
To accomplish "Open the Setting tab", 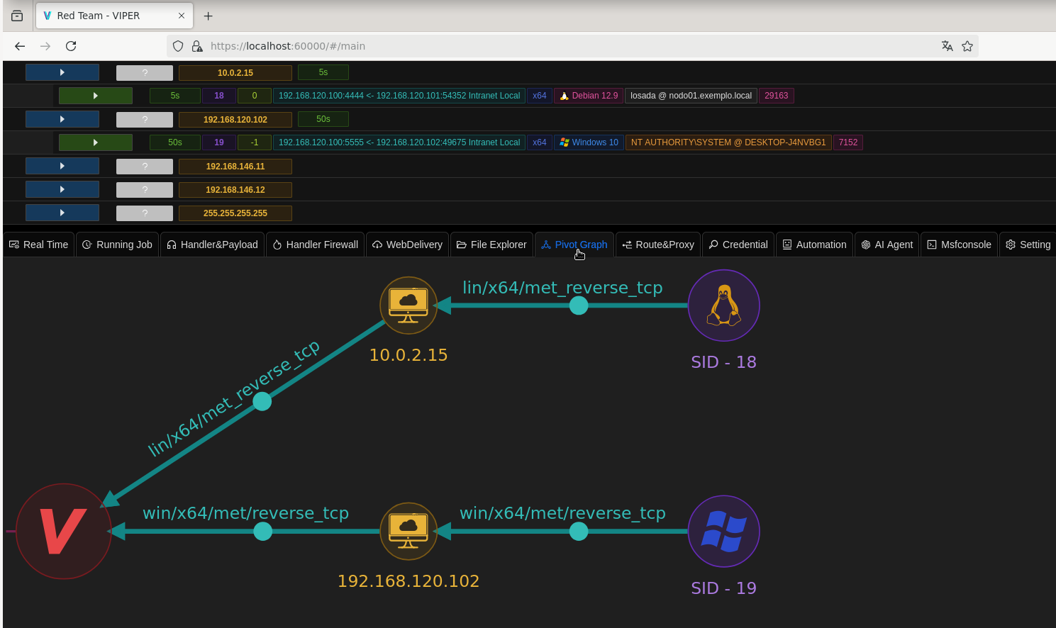I will pos(1028,245).
